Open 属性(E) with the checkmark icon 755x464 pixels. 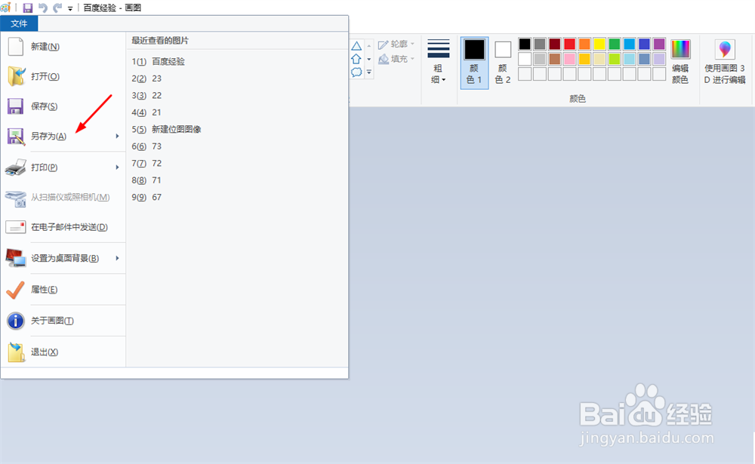(63, 290)
